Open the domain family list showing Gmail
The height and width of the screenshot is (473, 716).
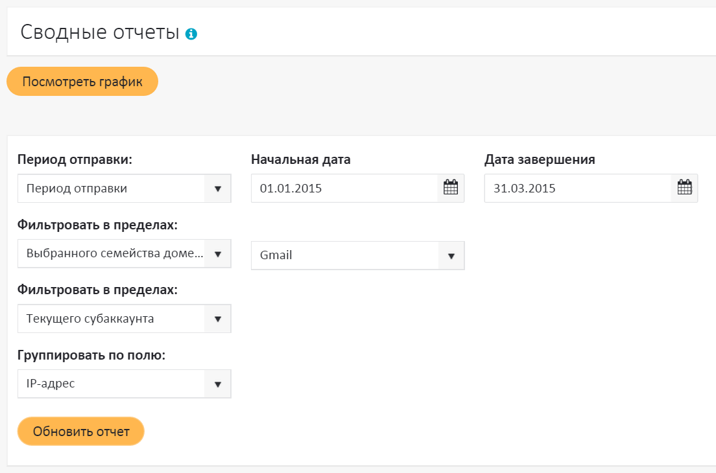344,255
